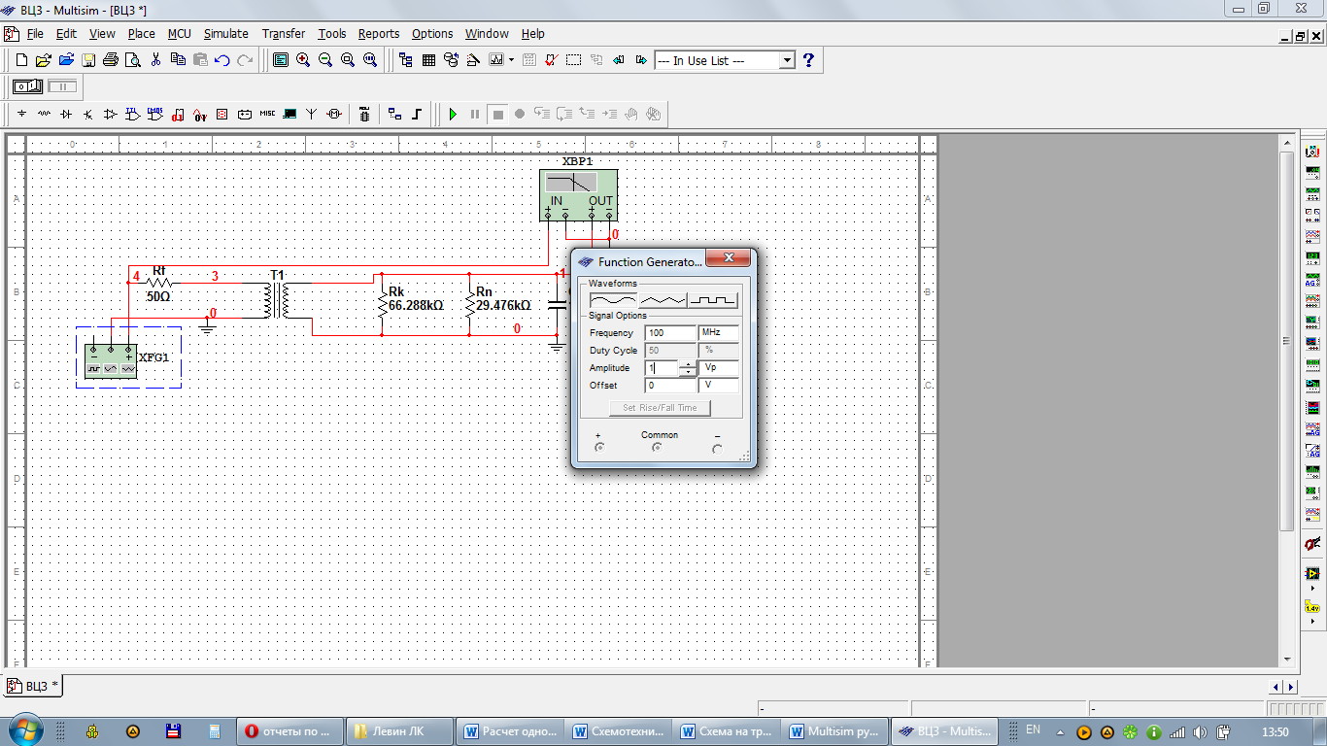Click the Set Rise/Fall Time button
1327x746 pixels.
click(x=660, y=408)
